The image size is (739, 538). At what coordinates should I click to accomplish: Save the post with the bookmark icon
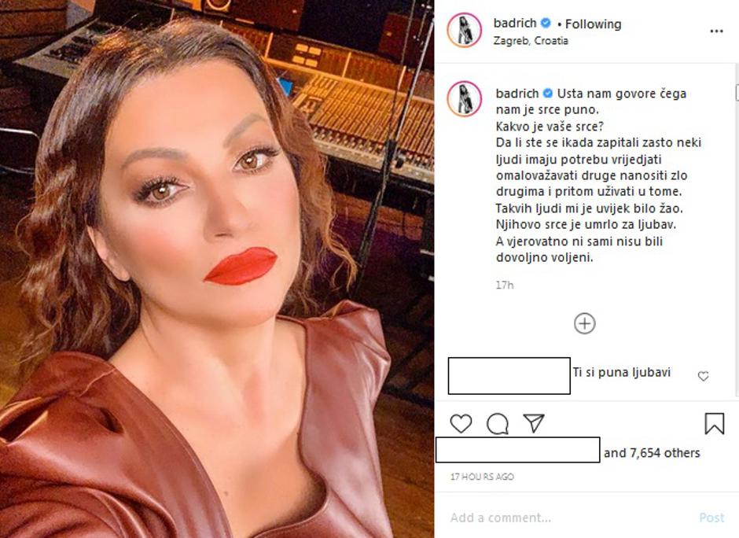pyautogui.click(x=714, y=423)
